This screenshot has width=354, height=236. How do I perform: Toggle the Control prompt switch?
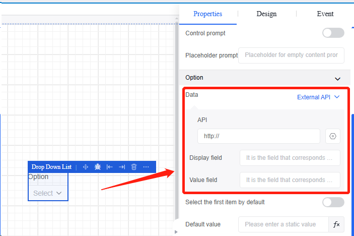click(x=333, y=33)
